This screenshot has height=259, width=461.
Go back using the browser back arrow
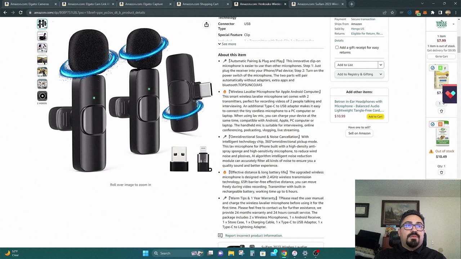pyautogui.click(x=5, y=13)
